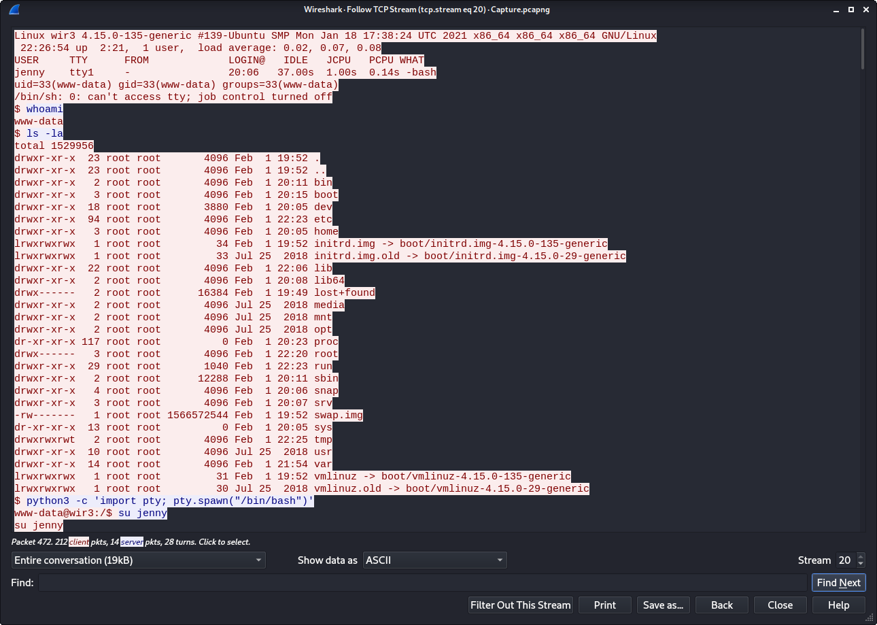Click the 'boot' directory listing row
The height and width of the screenshot is (625, 877).
tap(176, 195)
